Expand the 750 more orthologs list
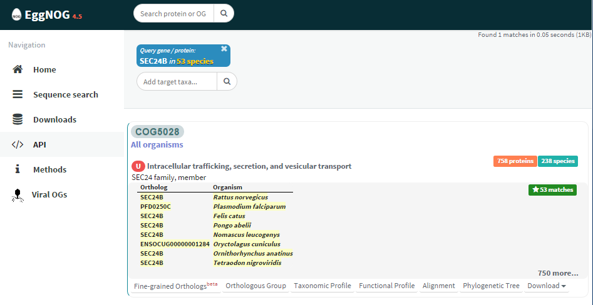Screen dimensions: 593x305 (x=558, y=273)
